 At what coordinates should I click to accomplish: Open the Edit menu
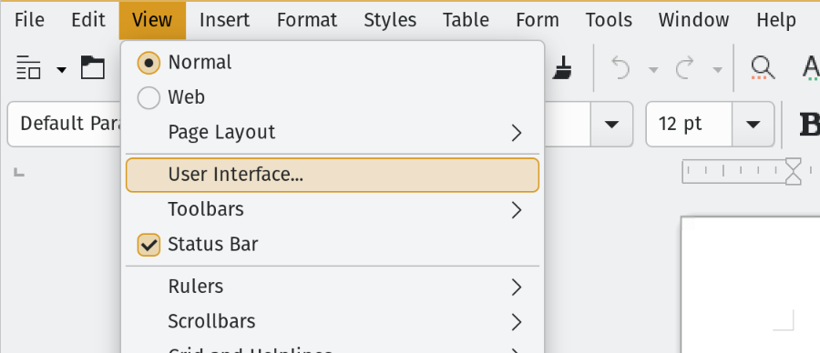[88, 20]
